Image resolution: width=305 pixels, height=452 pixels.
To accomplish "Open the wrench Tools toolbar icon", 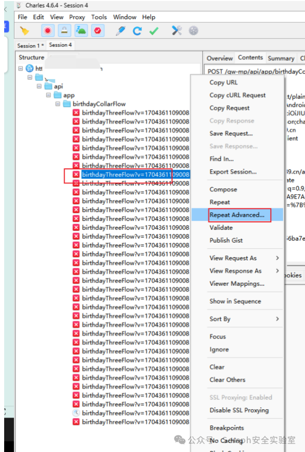I will 176,31.
